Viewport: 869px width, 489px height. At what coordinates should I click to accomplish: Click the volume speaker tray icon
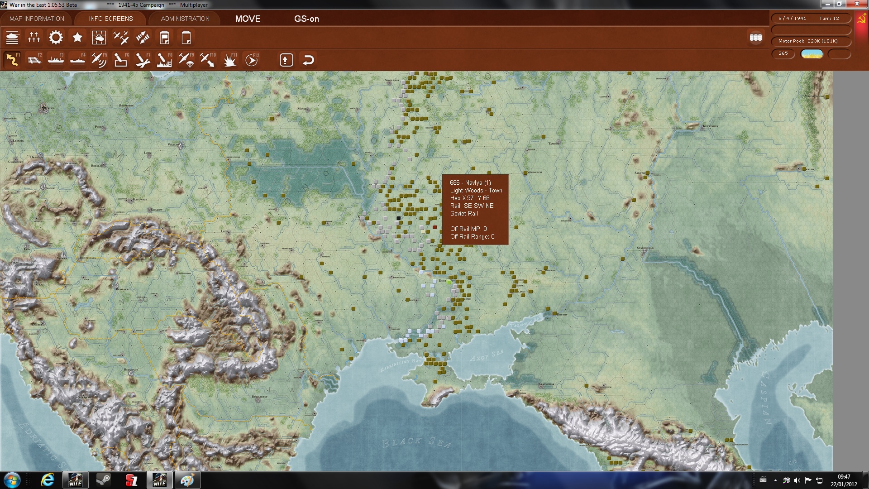tap(797, 480)
